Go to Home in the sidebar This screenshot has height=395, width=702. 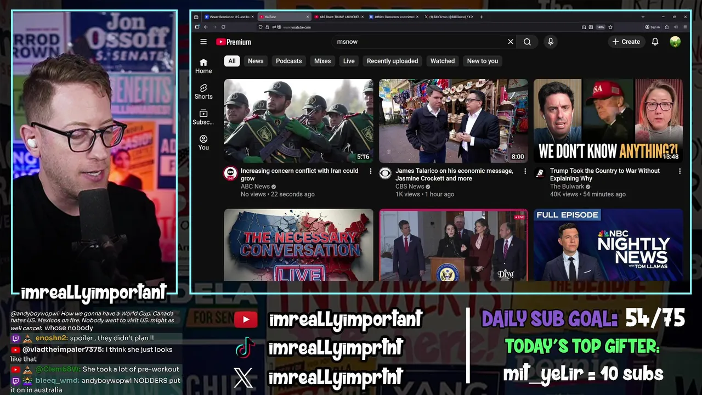click(x=203, y=66)
